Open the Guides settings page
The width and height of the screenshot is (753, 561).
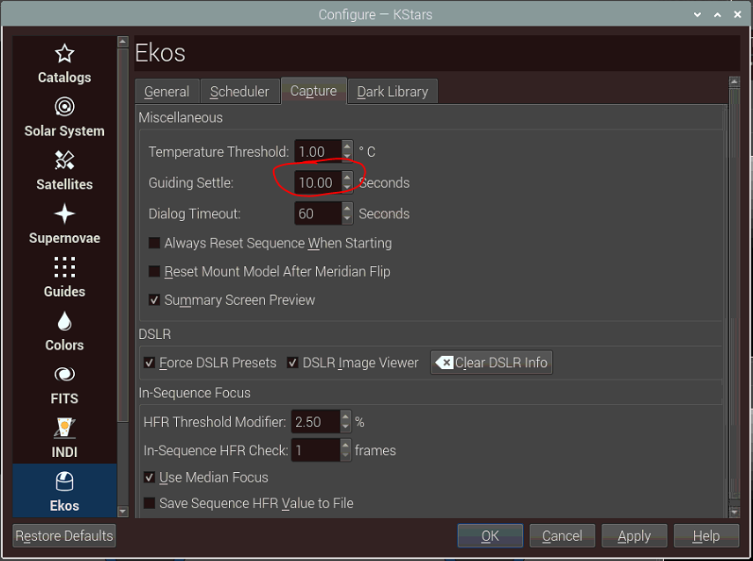[64, 277]
